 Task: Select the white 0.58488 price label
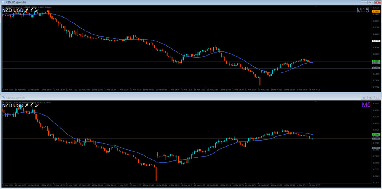376,41
